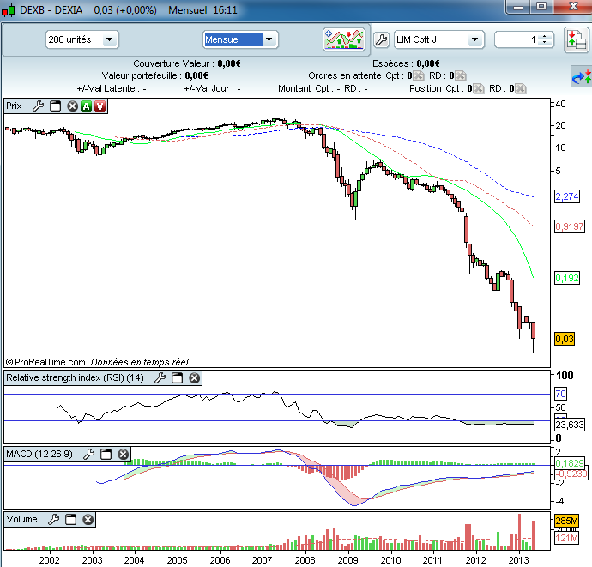This screenshot has width=592, height=567.
Task: Click the Prix panel title label
Action: pyautogui.click(x=14, y=106)
